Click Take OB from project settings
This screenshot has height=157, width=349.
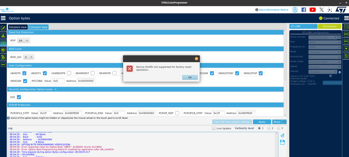pyautogui.click(x=232, y=122)
